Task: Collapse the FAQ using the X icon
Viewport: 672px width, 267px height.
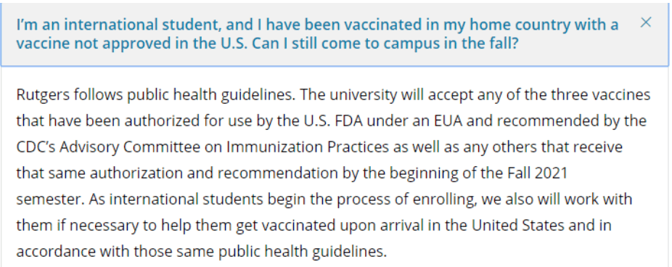Action: (645, 22)
